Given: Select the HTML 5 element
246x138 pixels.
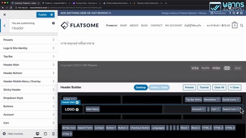Looking at the screenshot, I should coord(67,134).
